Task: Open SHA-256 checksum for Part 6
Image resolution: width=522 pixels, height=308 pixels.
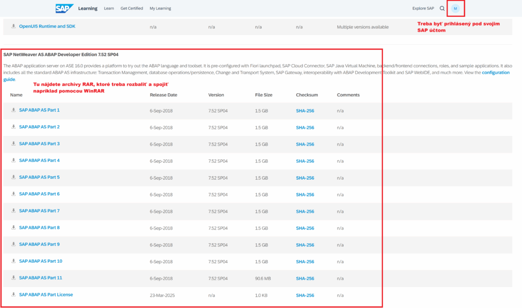Action: click(305, 194)
